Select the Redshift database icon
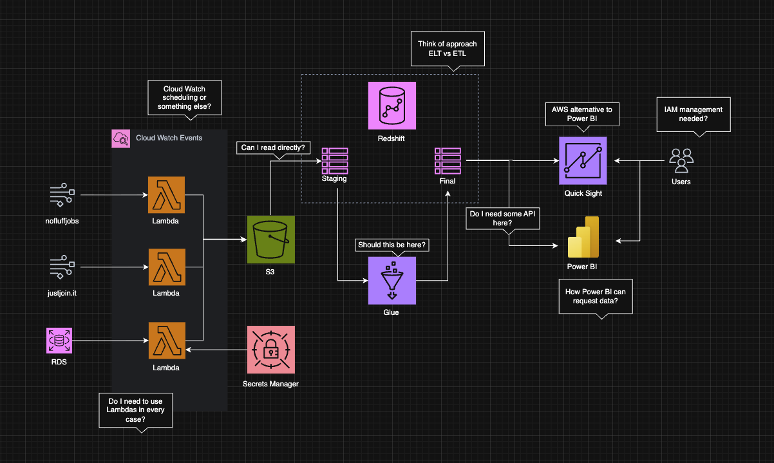 (392, 105)
